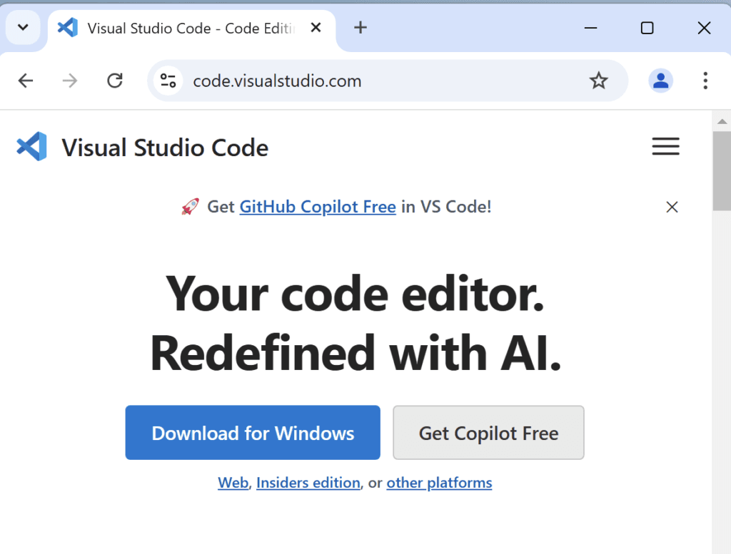
Task: View site information icon in address bar
Action: (x=168, y=81)
